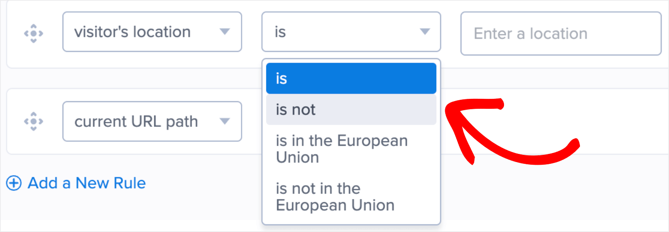This screenshot has width=669, height=232.
Task: Open the visitor's location condition dropdown
Action: pos(152,32)
